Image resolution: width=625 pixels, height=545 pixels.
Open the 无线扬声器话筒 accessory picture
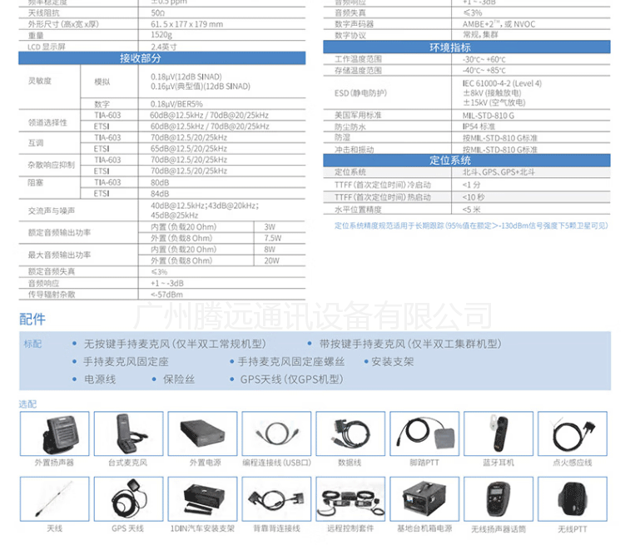(499, 498)
